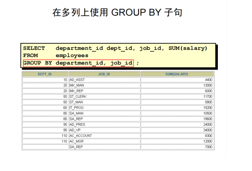Select the SA_MAN job cell
Viewport: 252px width, 171px height.
(x=104, y=114)
